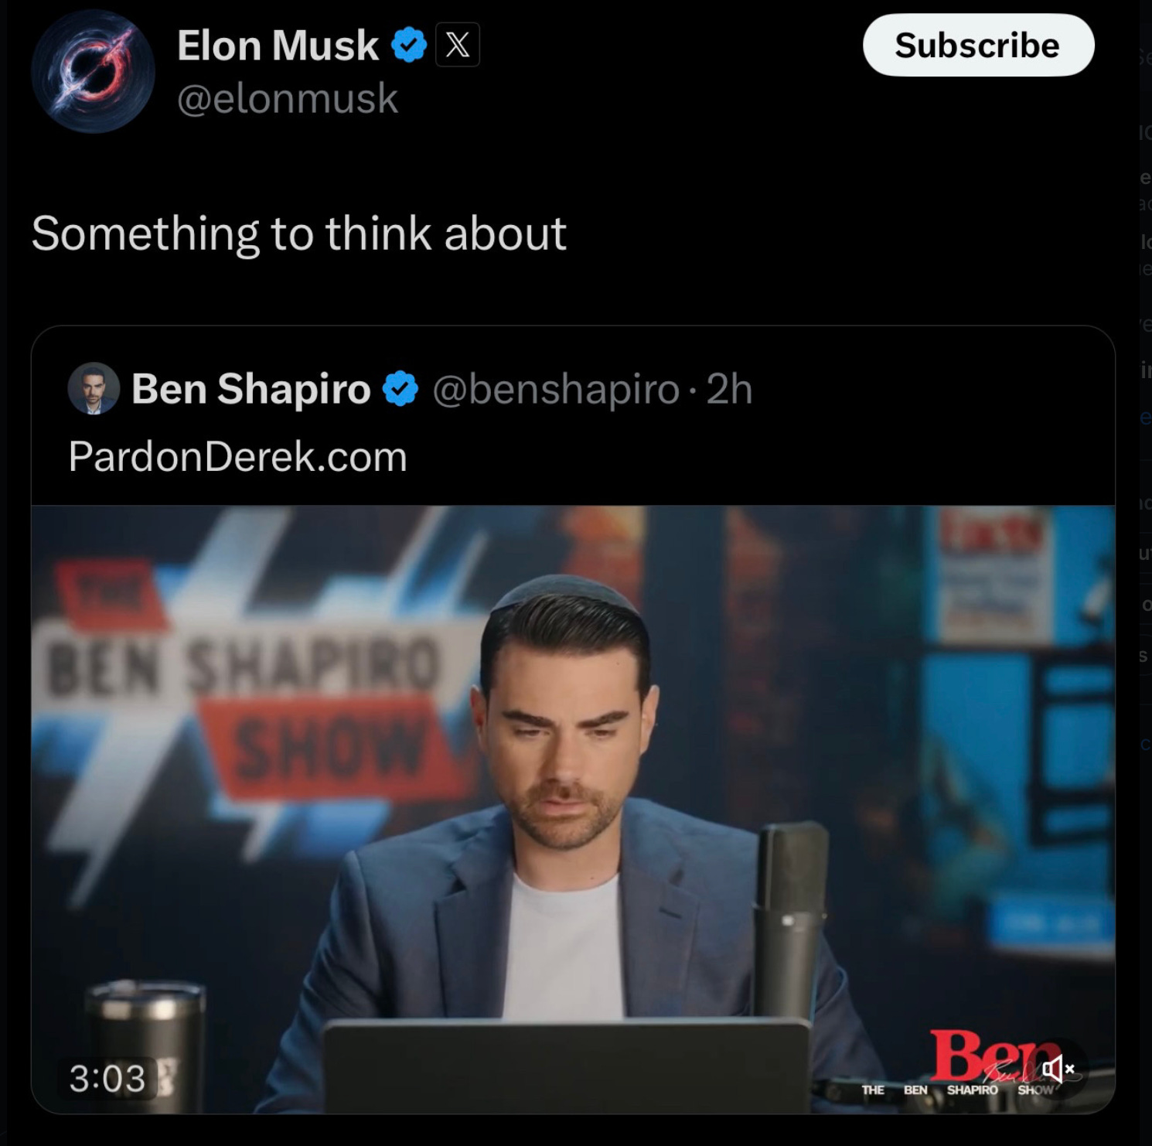Play the Ben Shapiro Show video thumbnail
The height and width of the screenshot is (1146, 1152).
(x=573, y=809)
